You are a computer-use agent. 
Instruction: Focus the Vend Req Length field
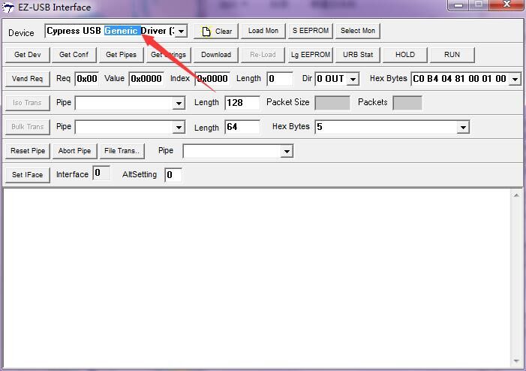point(280,79)
